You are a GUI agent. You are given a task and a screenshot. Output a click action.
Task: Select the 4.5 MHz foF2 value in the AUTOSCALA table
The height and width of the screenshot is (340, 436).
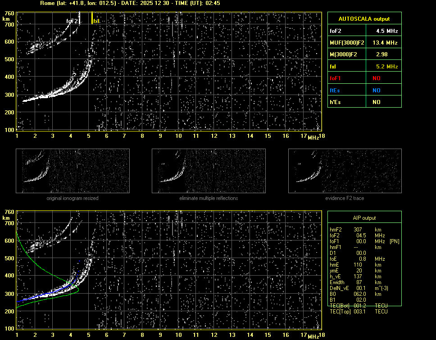tap(387, 31)
